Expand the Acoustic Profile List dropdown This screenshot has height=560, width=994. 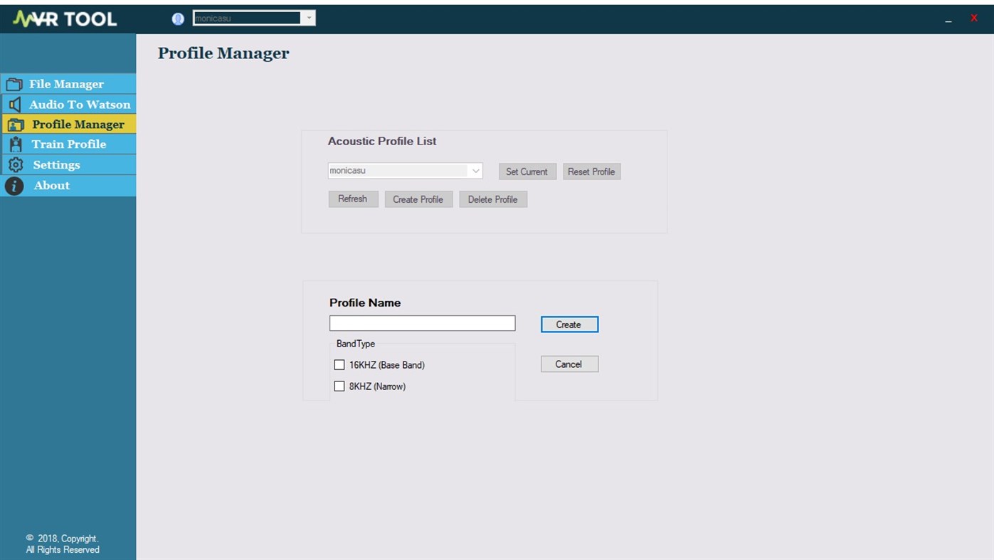tap(475, 170)
